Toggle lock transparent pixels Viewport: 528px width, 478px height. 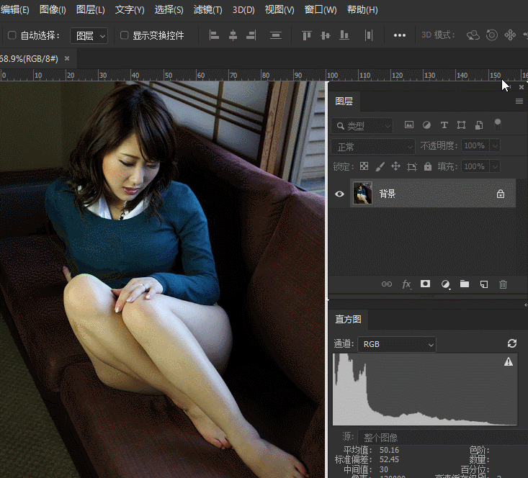(x=364, y=166)
